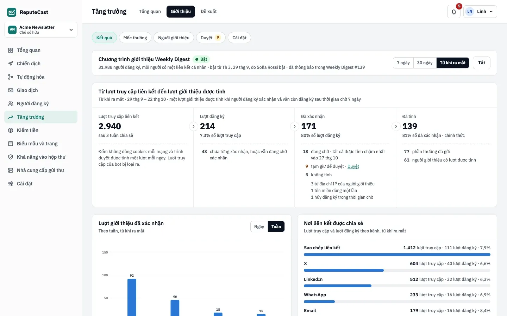Image resolution: width=507 pixels, height=316 pixels.
Task: Open Tự động hóa sidebar item
Action: (41, 77)
